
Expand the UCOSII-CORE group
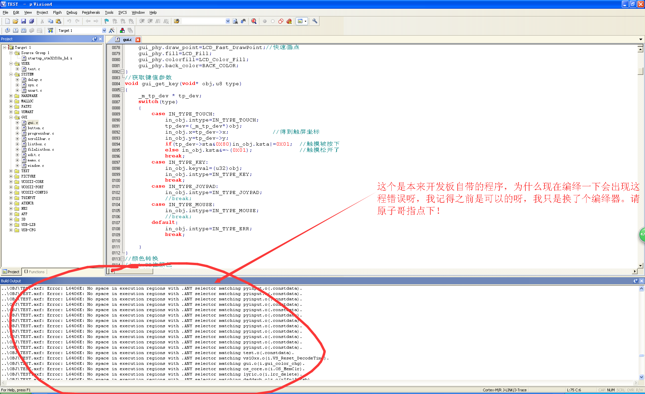click(x=11, y=182)
